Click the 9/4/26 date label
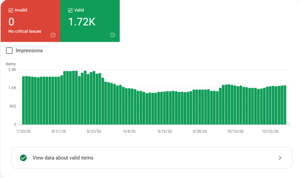Image resolution: width=300 pixels, height=178 pixels. tap(129, 131)
